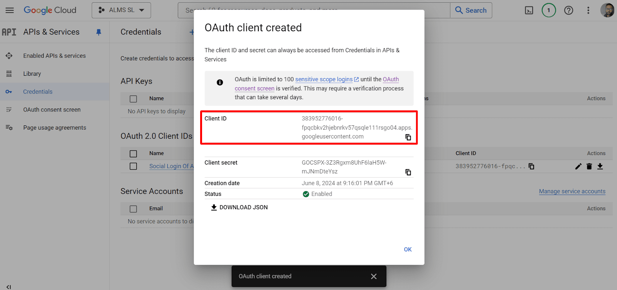617x290 pixels.
Task: Go to Enabled APIs & services
Action: pyautogui.click(x=54, y=56)
